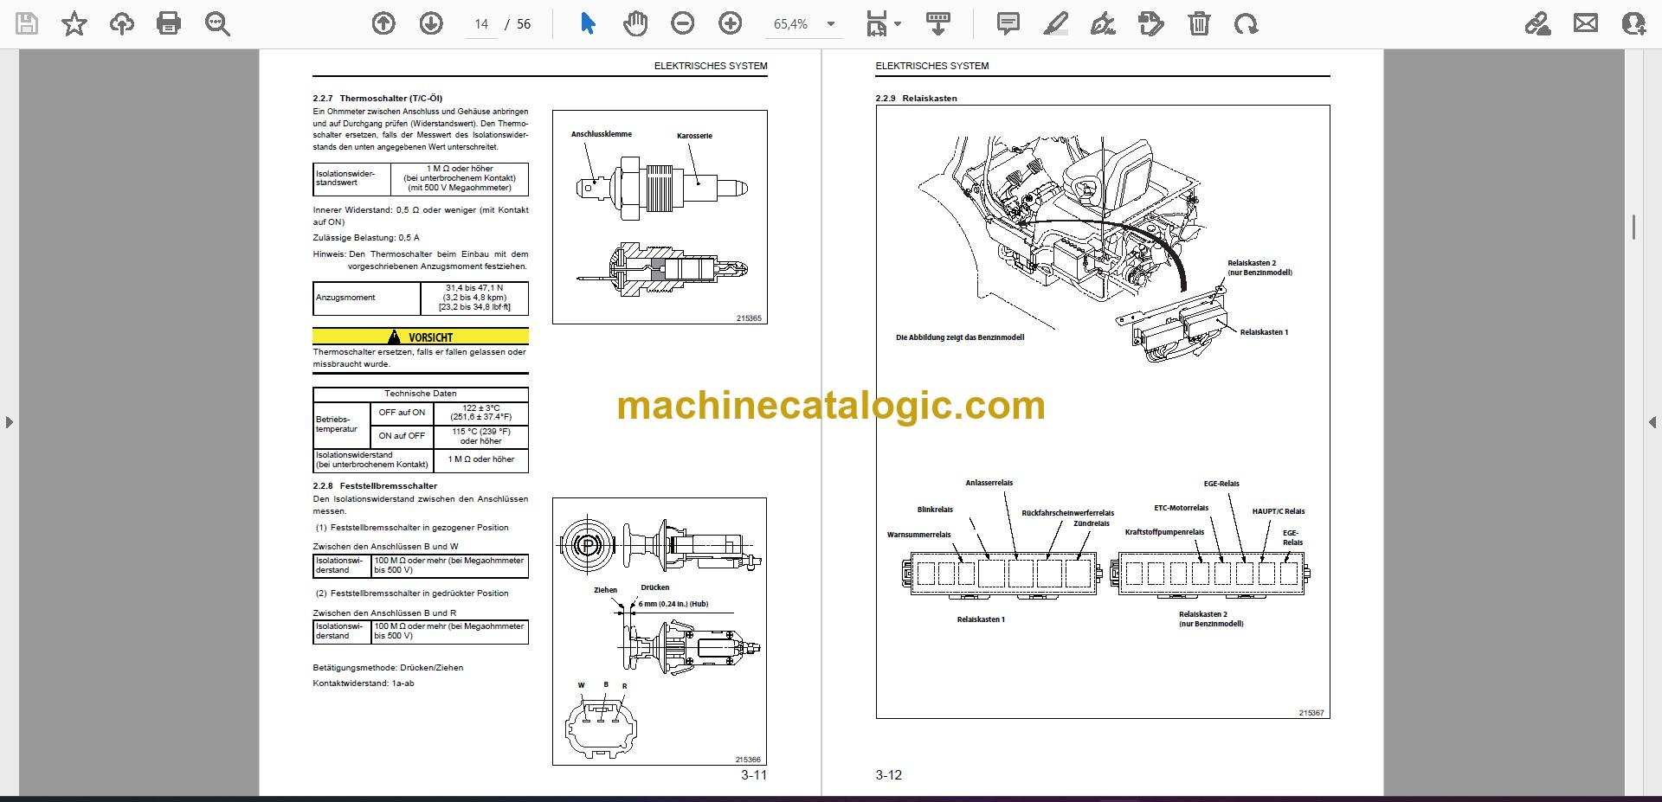Click the 122 ± 3°C value cell
1662x802 pixels.
(480, 413)
